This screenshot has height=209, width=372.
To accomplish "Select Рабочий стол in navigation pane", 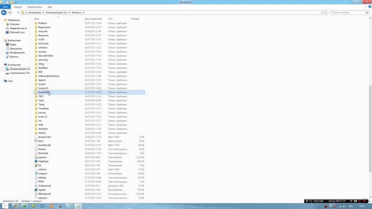I will [x=17, y=33].
